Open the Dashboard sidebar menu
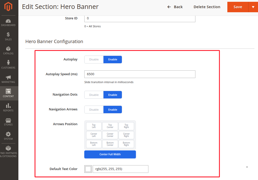The image size is (258, 180). click(x=8, y=23)
